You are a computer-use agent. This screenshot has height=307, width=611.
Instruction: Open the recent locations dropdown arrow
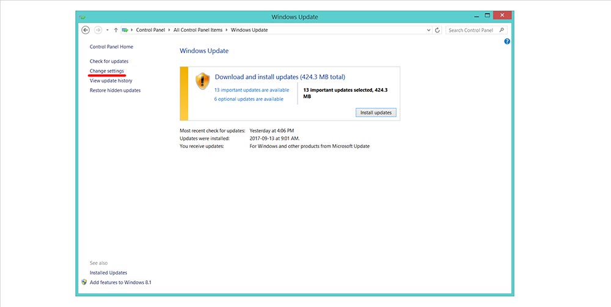[x=108, y=30]
